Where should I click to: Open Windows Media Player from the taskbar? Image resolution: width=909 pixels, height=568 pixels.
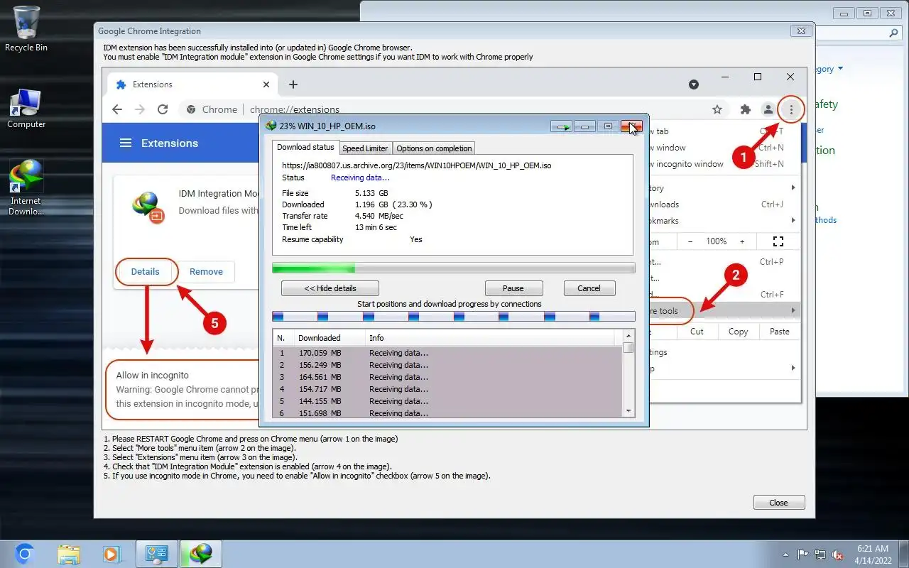pos(111,554)
